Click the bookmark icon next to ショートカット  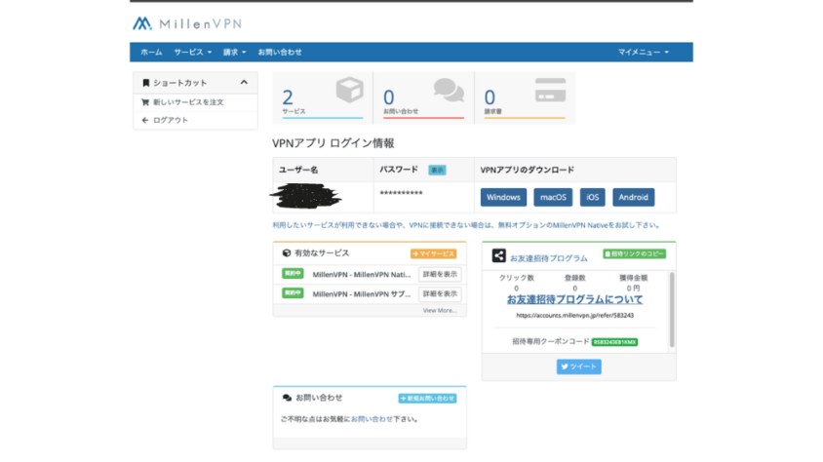coord(146,83)
